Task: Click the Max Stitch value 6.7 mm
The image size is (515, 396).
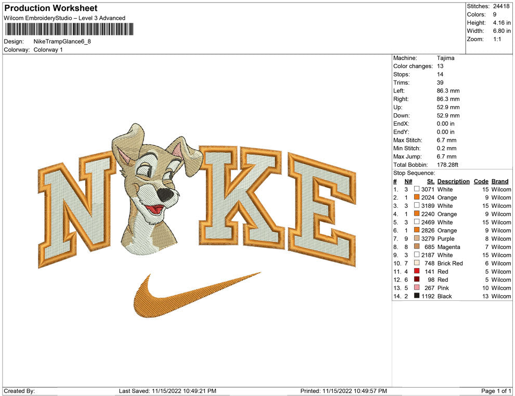Action: click(x=446, y=140)
